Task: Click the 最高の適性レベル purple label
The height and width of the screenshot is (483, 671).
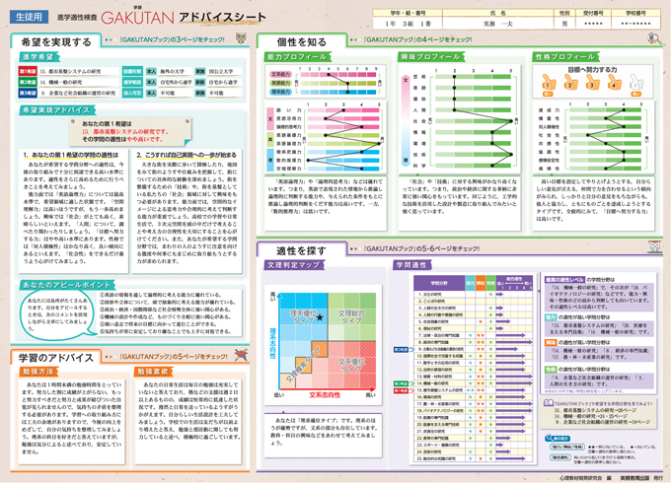Action: pos(564,280)
